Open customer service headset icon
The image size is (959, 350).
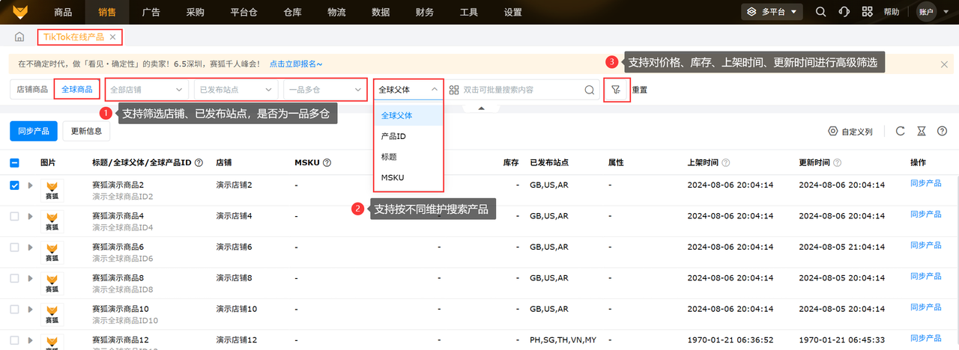click(844, 12)
